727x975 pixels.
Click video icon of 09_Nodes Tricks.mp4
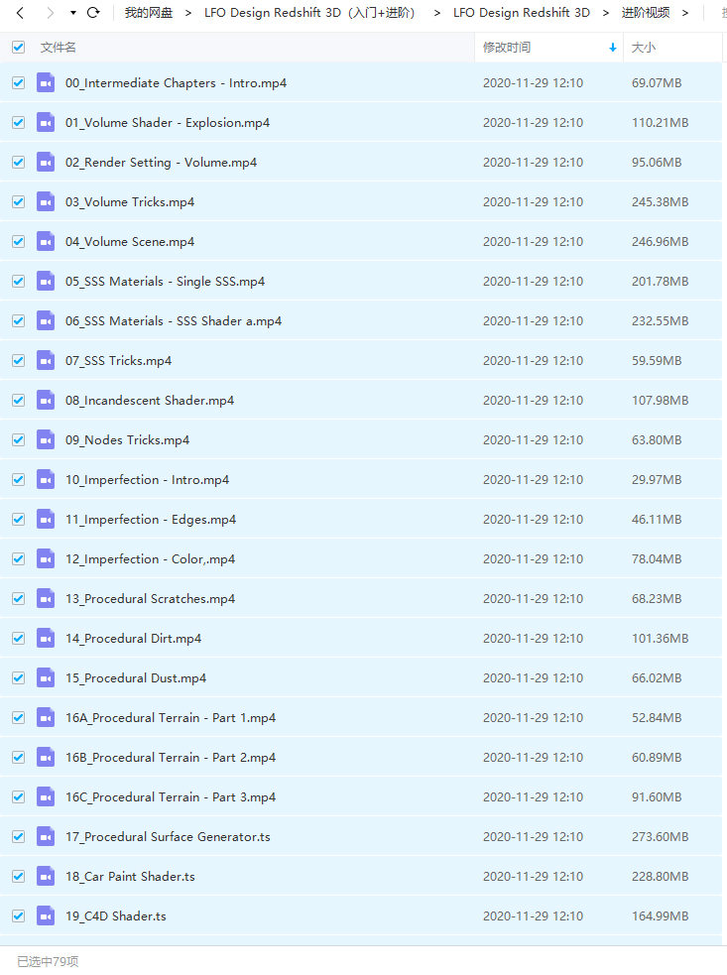46,439
